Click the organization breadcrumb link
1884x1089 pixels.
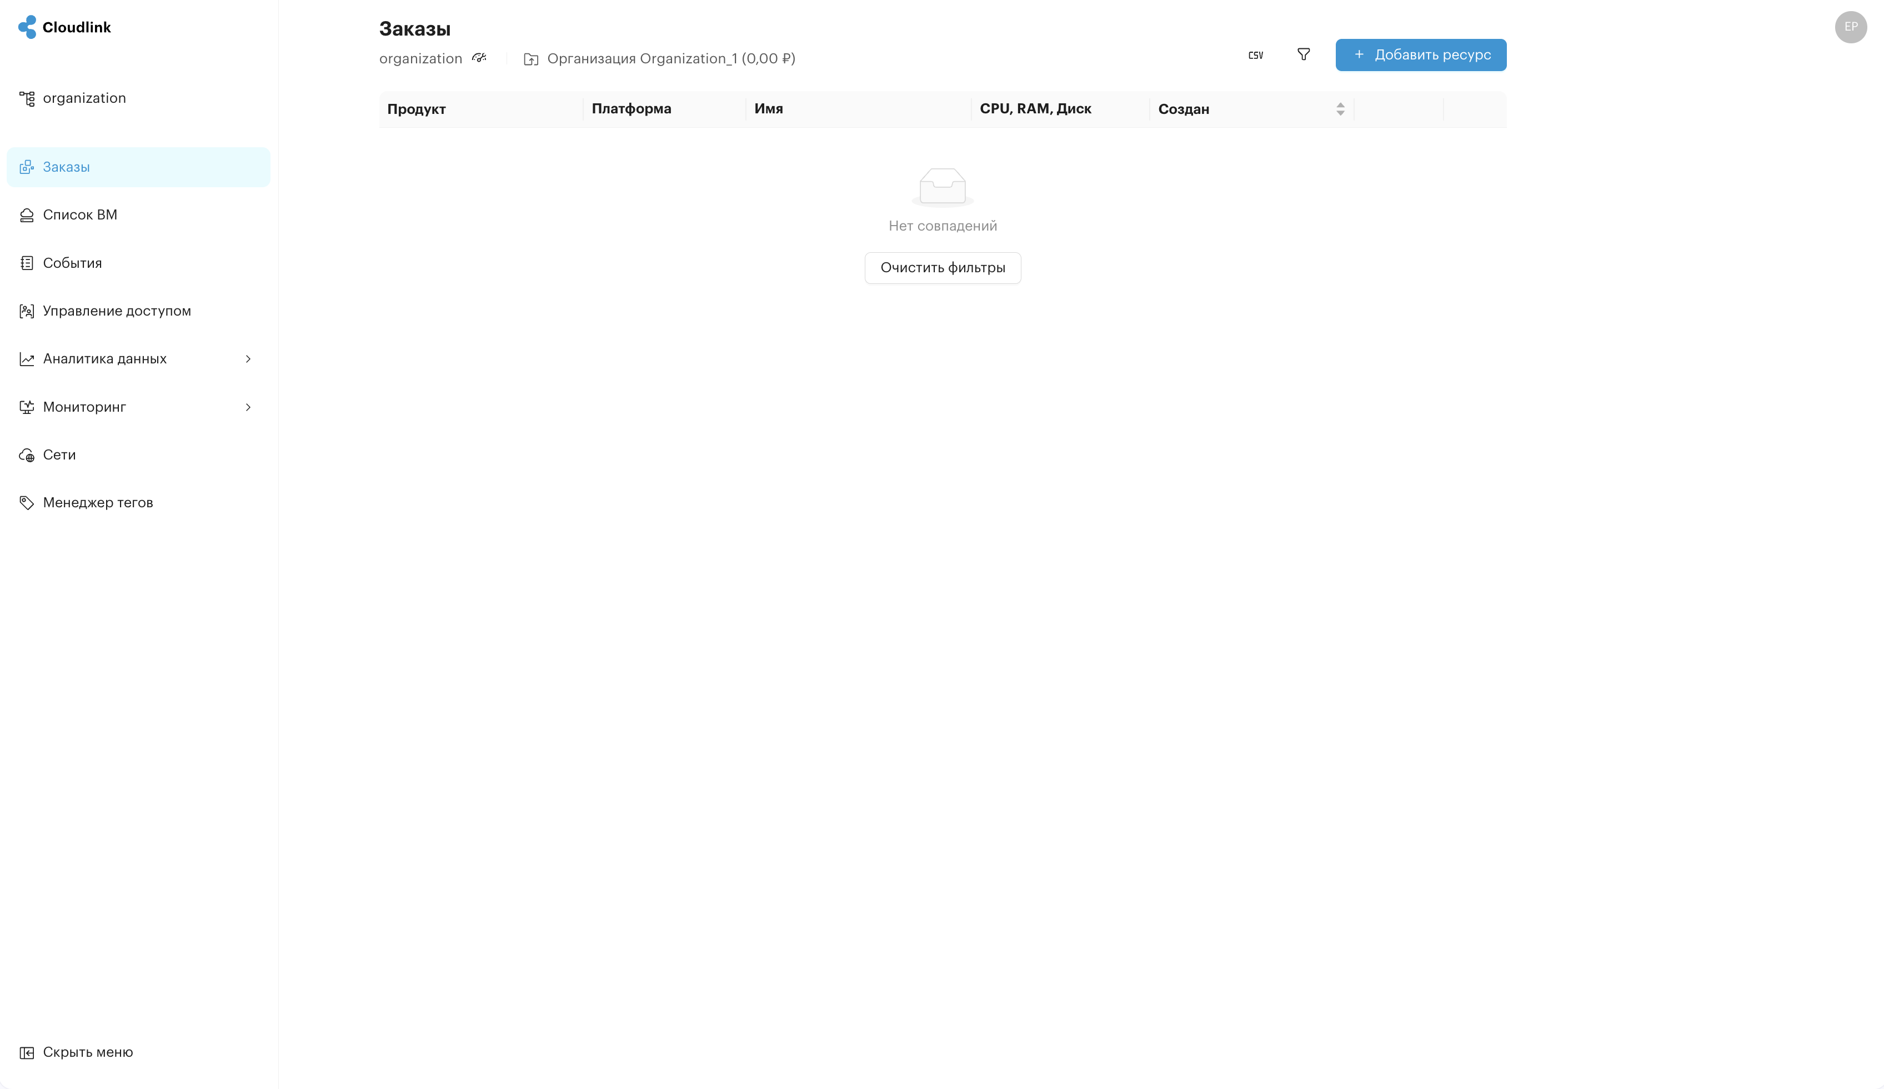(420, 58)
